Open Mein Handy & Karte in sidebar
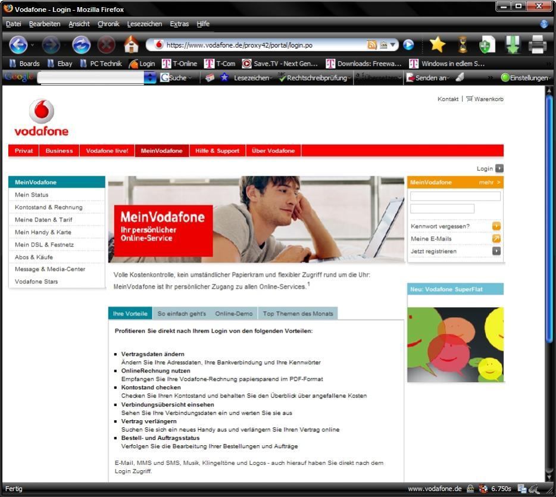Screen dimensions: 556x497 point(43,232)
